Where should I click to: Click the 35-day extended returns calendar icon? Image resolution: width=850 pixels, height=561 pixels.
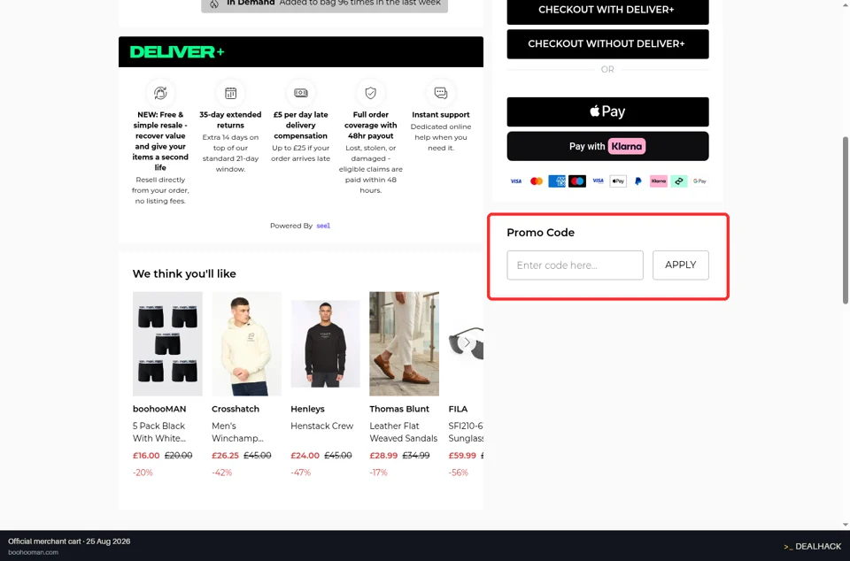point(230,93)
